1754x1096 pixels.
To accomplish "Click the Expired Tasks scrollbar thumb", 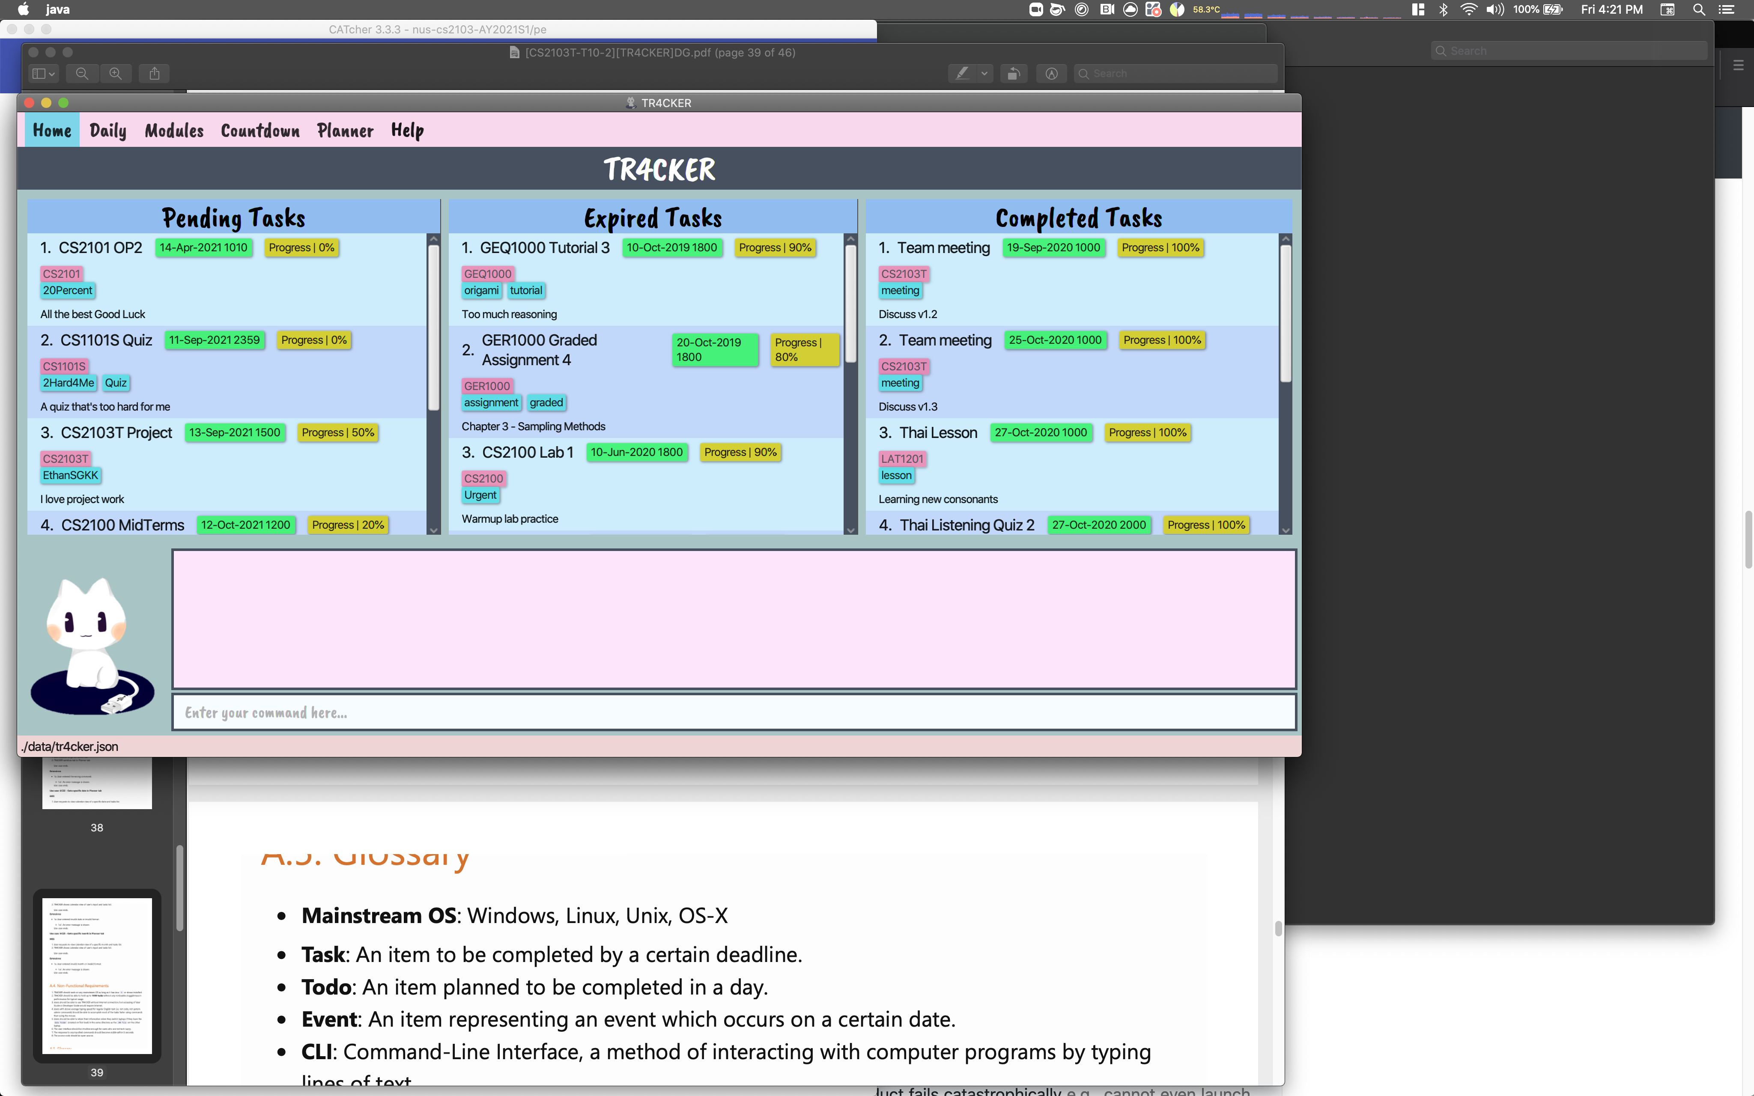I will [850, 303].
